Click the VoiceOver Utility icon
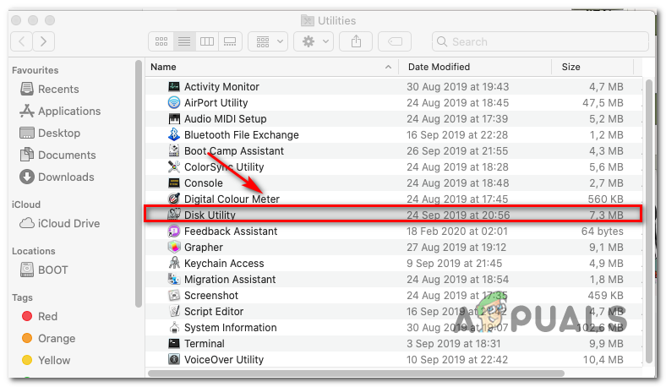Viewport: 666px width, 387px height. 174,359
